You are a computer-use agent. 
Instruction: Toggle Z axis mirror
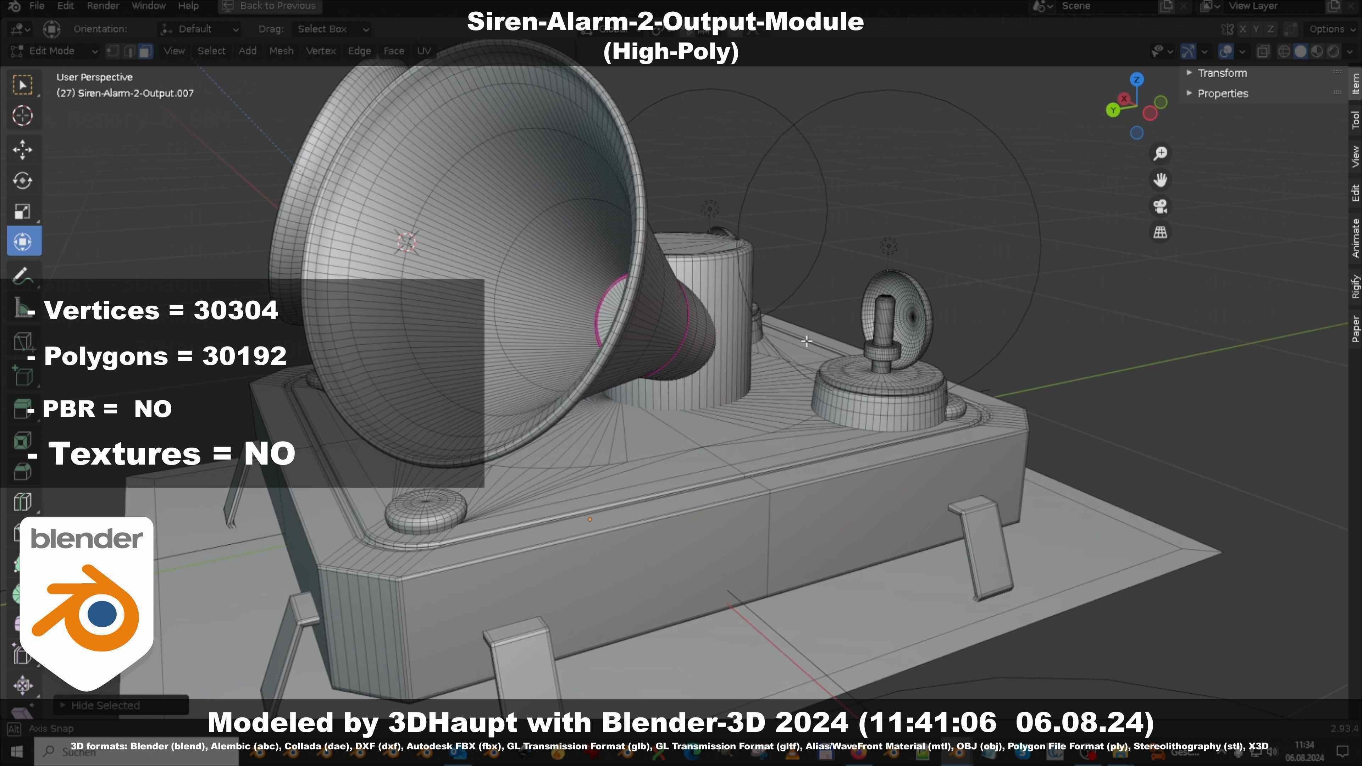[1270, 29]
